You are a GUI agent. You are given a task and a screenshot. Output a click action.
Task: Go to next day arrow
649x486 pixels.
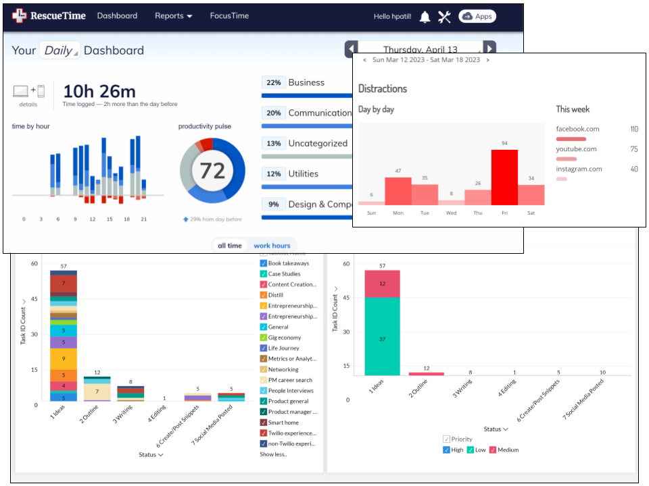point(489,48)
